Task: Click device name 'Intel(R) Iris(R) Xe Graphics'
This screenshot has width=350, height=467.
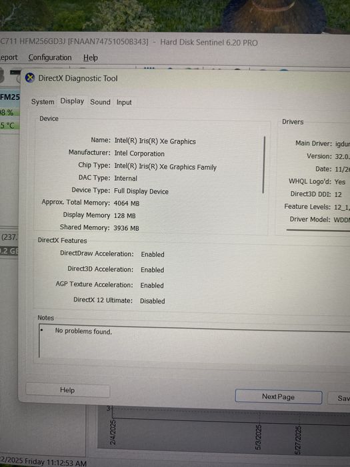Action: [x=155, y=141]
